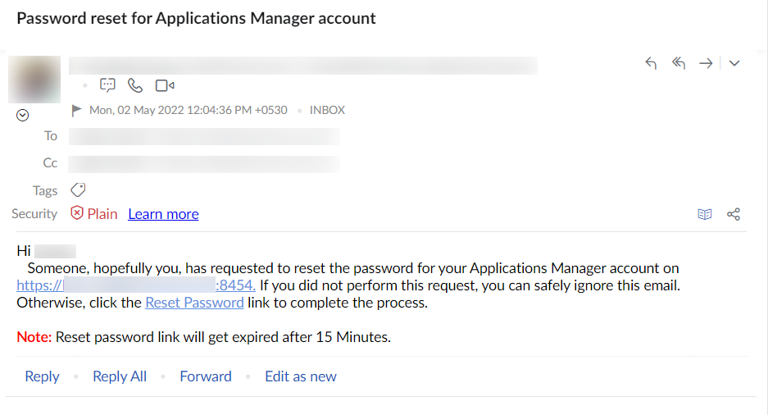Add a tag using the tag icon
The image size is (768, 415).
[x=78, y=190]
